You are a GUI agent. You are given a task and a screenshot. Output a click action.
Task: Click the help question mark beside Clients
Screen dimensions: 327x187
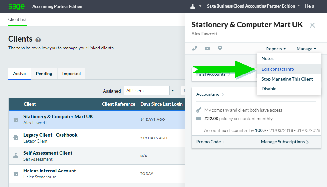[38, 40]
